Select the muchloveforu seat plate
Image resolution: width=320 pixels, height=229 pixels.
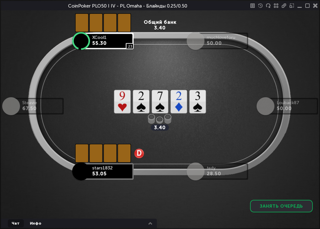217,41
